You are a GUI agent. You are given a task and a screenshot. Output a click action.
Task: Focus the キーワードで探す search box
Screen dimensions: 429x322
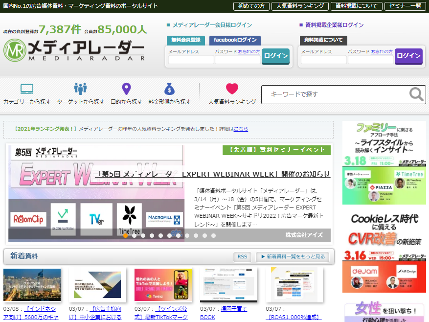coord(335,94)
